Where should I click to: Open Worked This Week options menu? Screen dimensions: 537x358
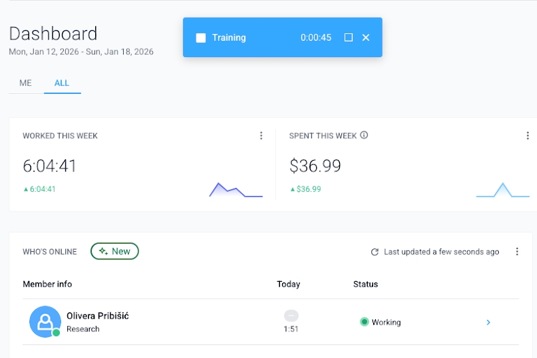click(261, 135)
